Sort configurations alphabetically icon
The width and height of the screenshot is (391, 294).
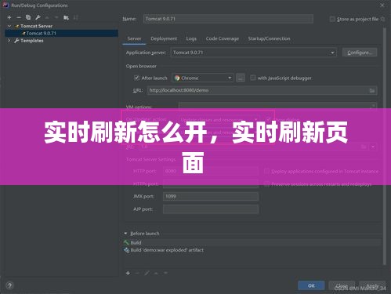[76, 17]
